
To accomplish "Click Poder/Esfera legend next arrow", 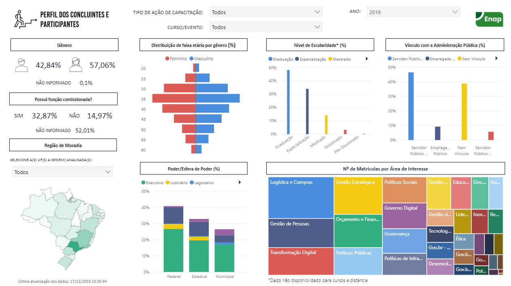I will tap(240, 183).
